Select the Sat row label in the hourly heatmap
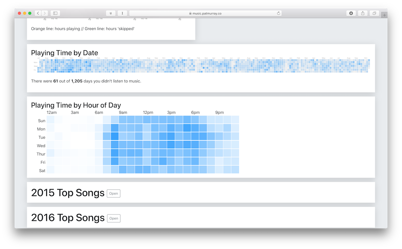402x249 pixels. [x=42, y=170]
